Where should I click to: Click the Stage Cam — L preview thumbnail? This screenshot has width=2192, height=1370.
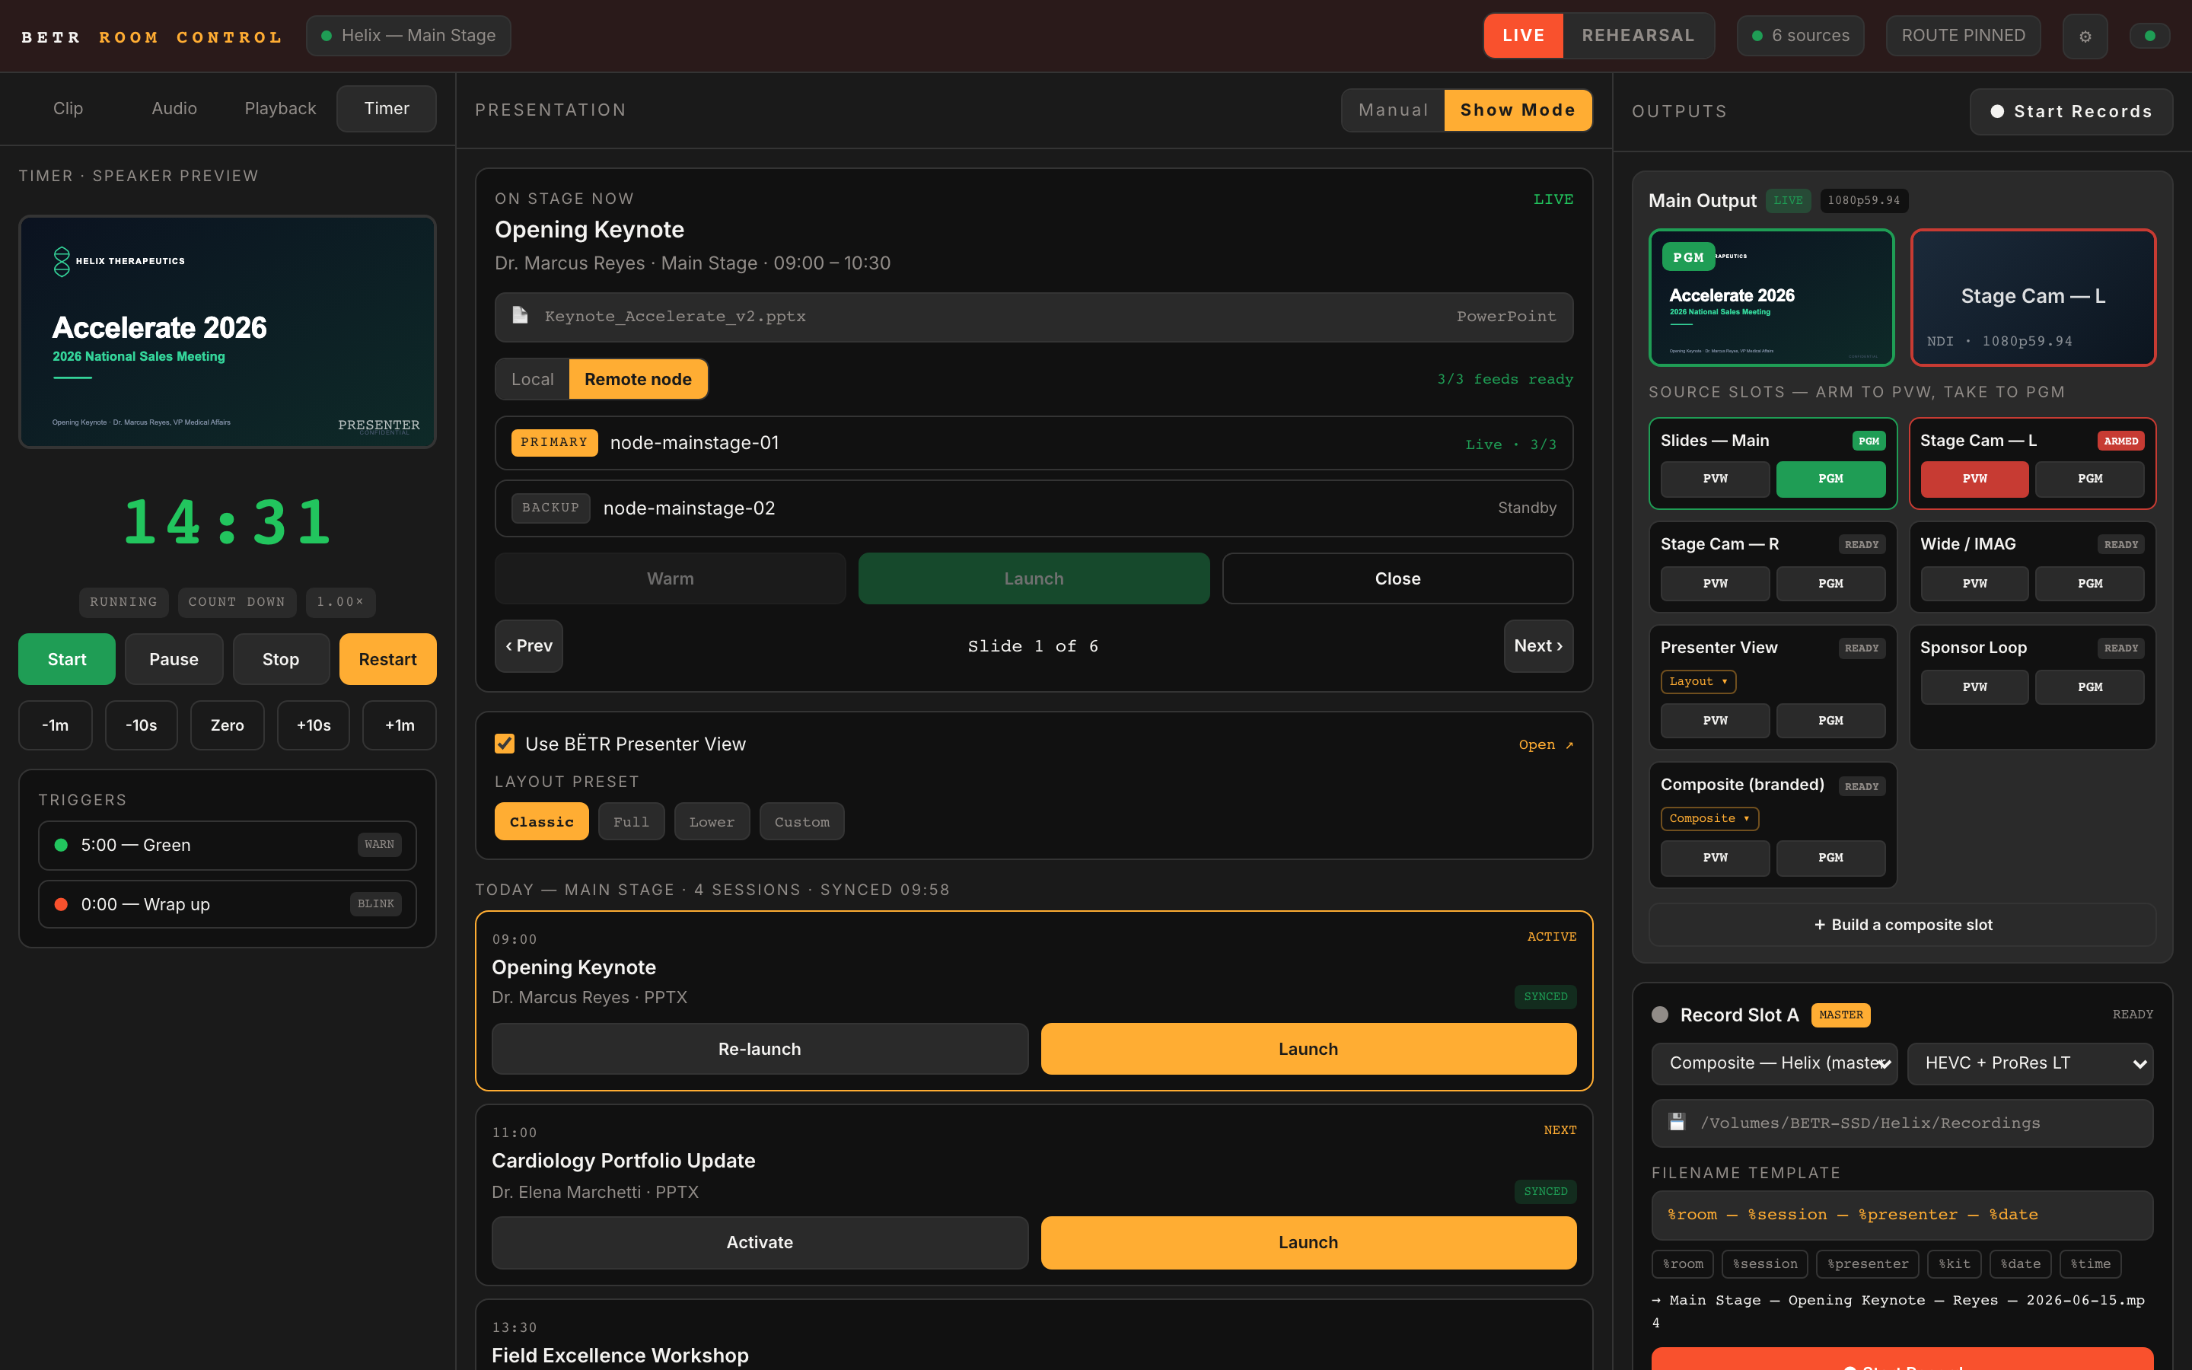click(x=2033, y=297)
